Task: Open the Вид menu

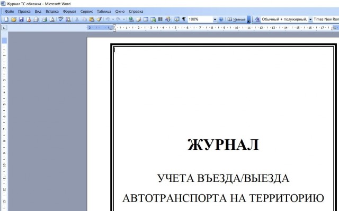Action: point(38,12)
